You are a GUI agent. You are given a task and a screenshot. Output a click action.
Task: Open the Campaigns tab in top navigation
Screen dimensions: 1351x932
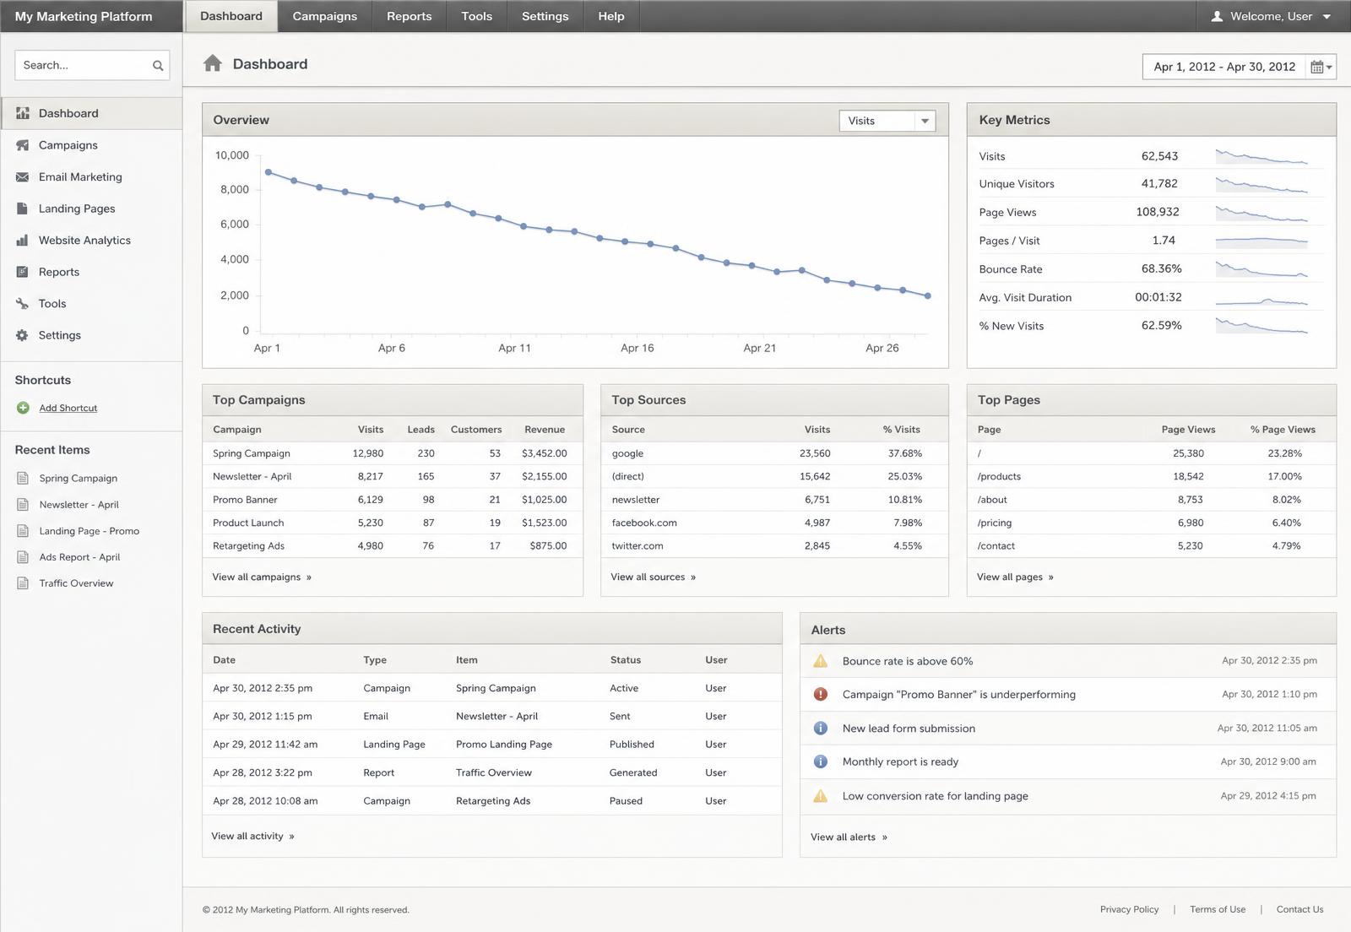pyautogui.click(x=325, y=16)
